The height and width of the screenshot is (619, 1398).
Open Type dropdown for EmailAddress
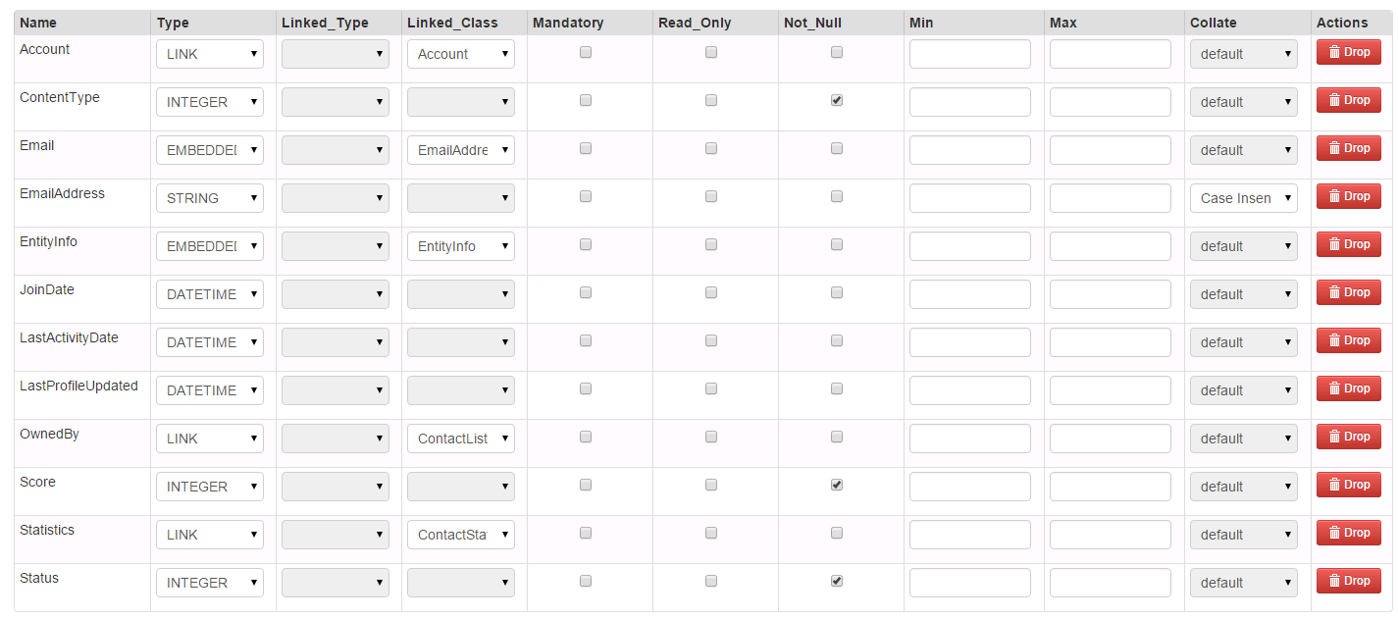(210, 198)
